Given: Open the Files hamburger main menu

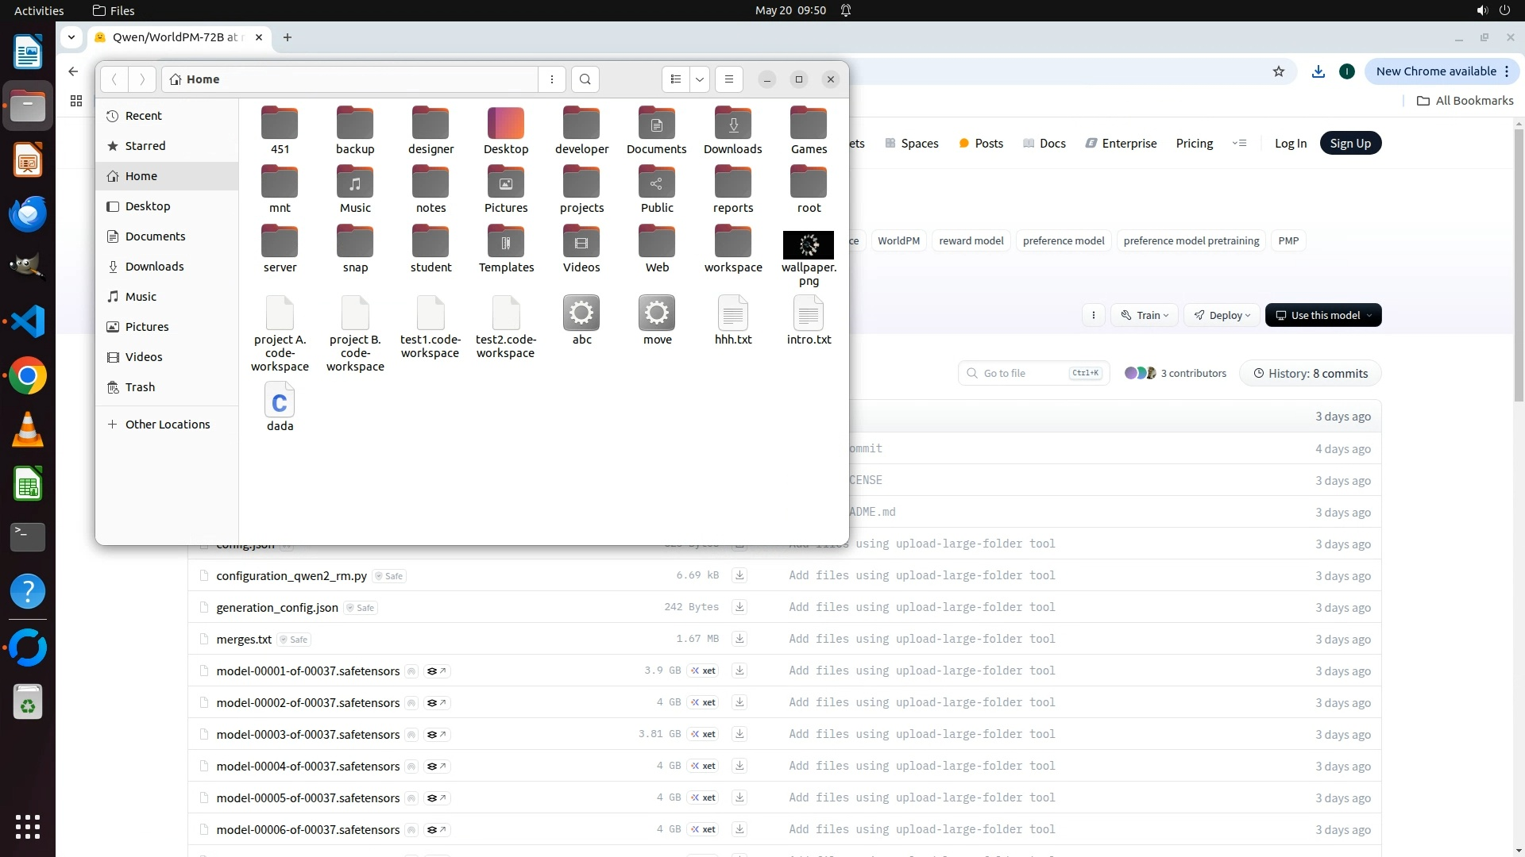Looking at the screenshot, I should (729, 79).
